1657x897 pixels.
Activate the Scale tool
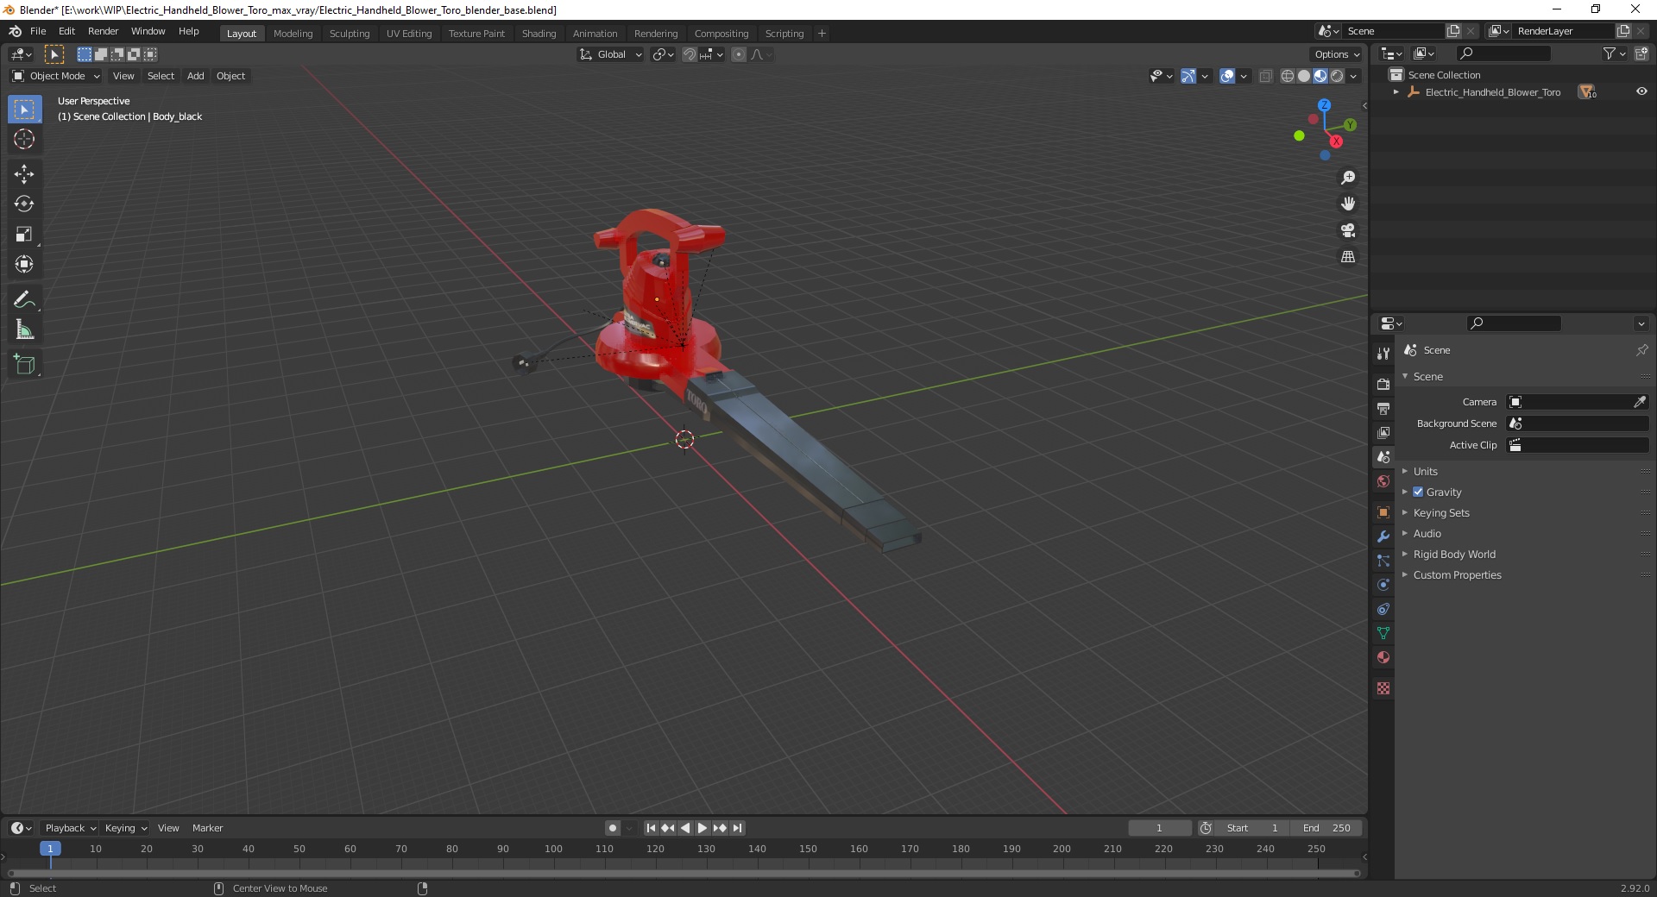click(x=24, y=235)
